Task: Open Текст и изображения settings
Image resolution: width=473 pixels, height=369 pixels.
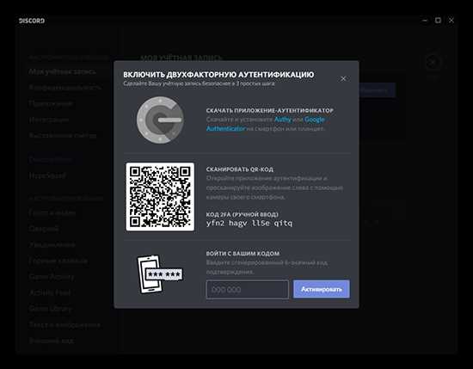Action: [x=64, y=325]
